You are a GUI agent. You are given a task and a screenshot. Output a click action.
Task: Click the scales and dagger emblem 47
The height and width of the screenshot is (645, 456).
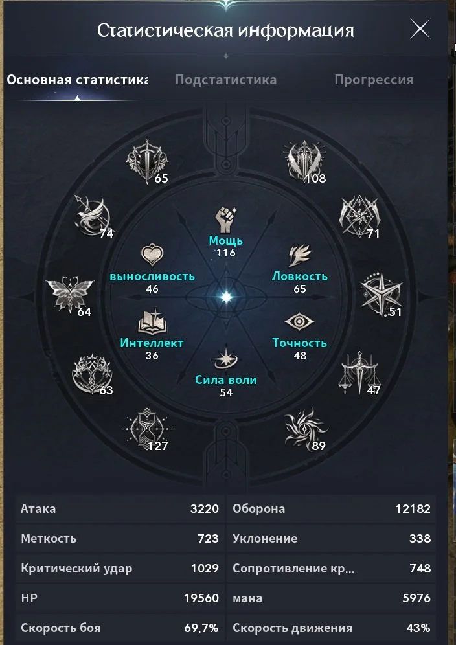pos(359,373)
